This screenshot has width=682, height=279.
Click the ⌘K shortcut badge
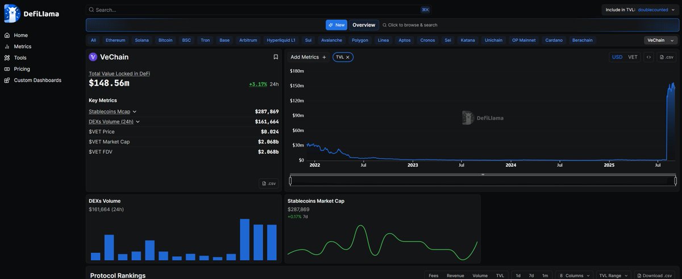pos(425,10)
